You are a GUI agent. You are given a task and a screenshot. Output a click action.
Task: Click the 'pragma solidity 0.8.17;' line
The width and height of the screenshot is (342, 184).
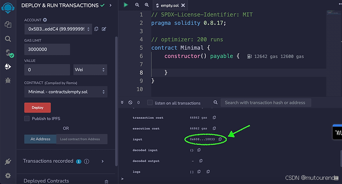pyautogui.click(x=189, y=23)
